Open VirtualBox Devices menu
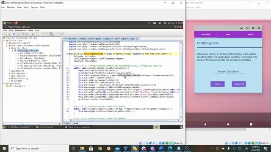Viewport: 271px width, 152px height. click(x=34, y=7)
